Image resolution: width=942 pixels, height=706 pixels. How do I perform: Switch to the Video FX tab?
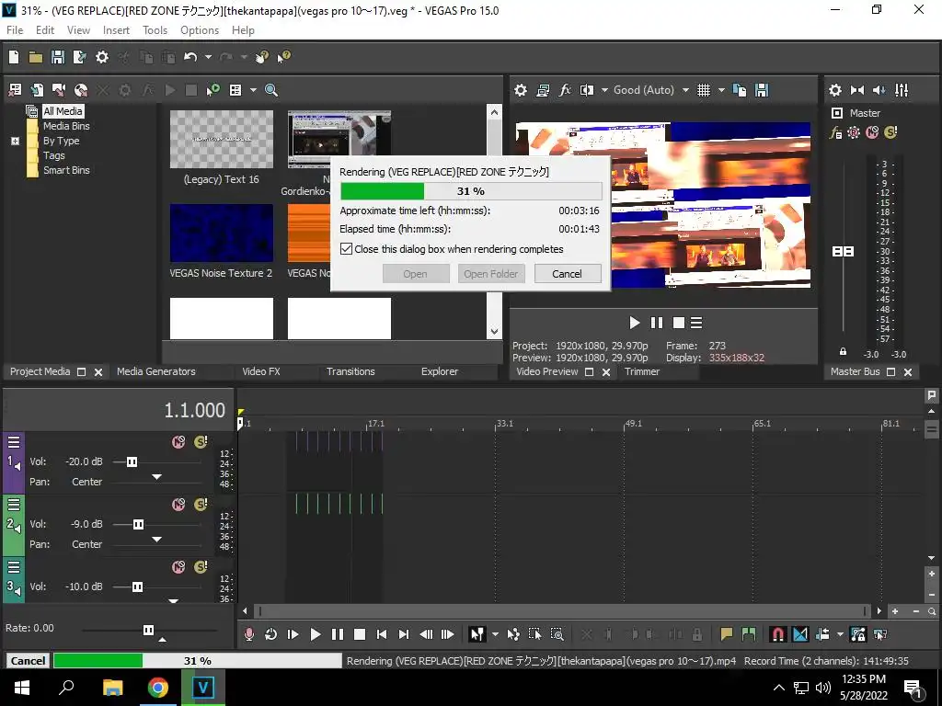click(261, 371)
